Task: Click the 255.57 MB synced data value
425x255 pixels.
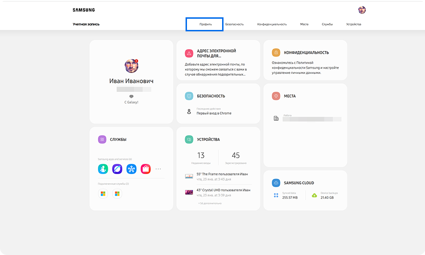Action: click(290, 197)
